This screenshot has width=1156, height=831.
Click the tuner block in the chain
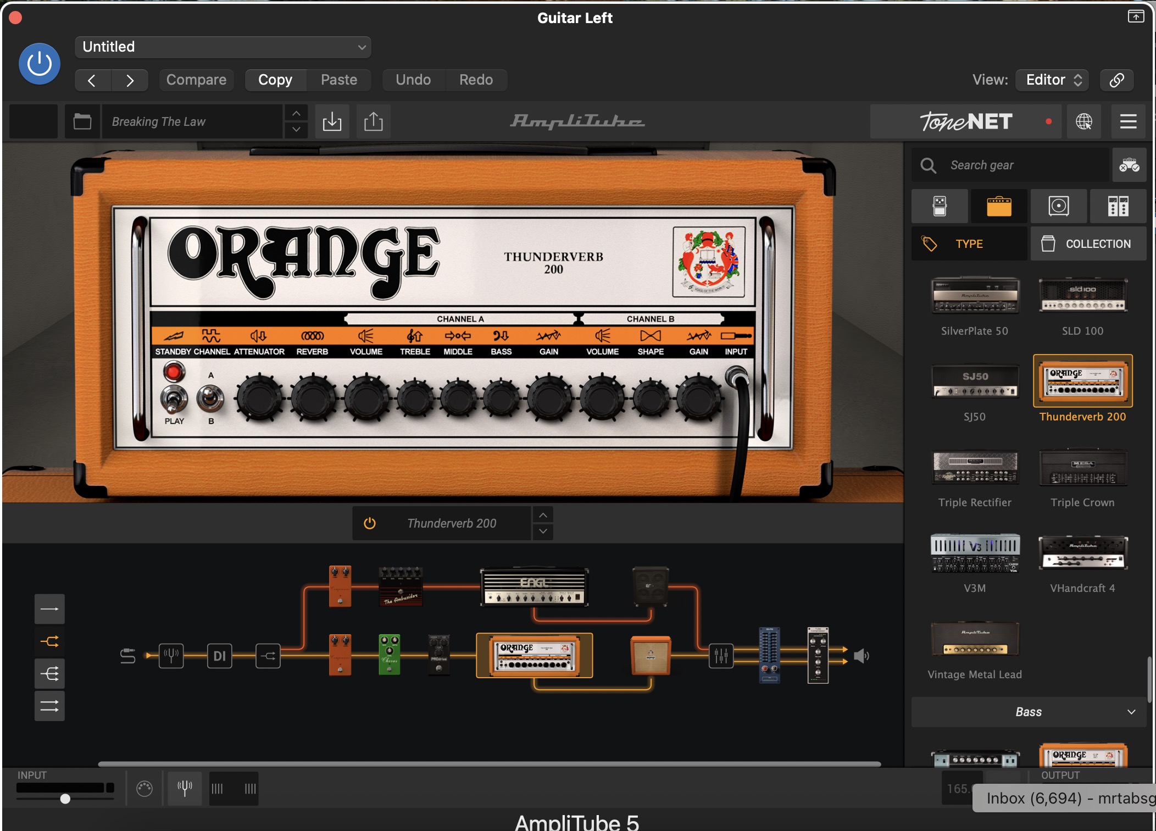point(171,656)
